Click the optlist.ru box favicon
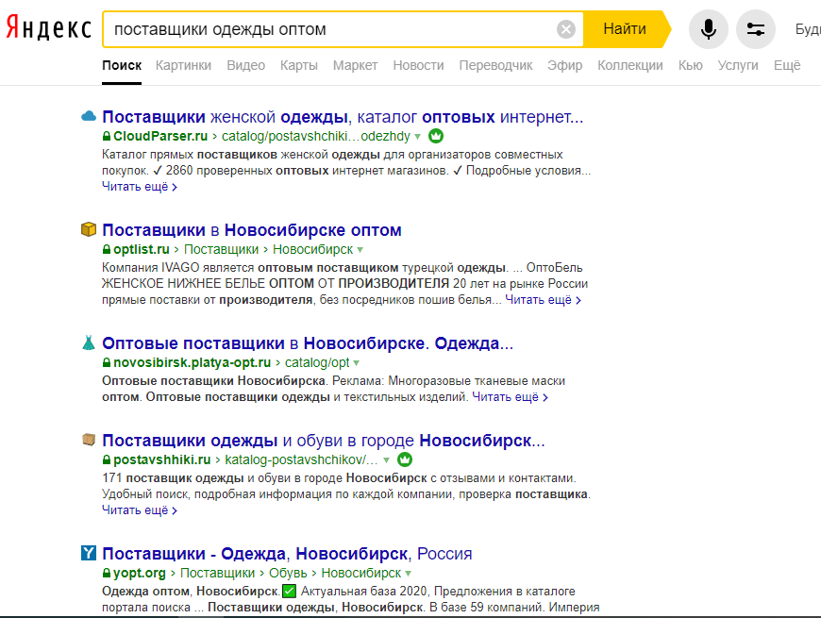The width and height of the screenshot is (821, 618). tap(89, 229)
